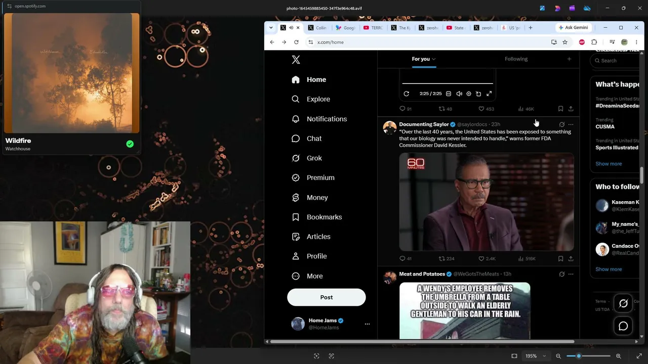Share the post with 453 likes
This screenshot has height=364, width=648.
571,109
